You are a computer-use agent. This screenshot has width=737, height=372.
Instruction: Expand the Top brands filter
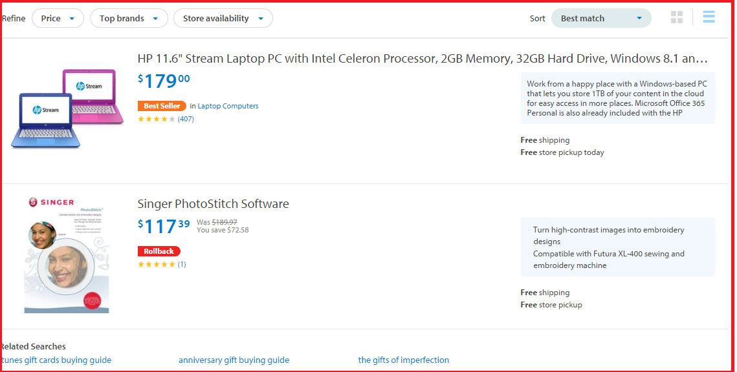point(129,18)
